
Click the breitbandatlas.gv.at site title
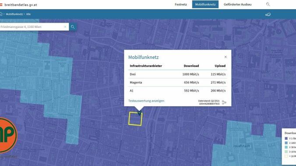coord(21,5)
